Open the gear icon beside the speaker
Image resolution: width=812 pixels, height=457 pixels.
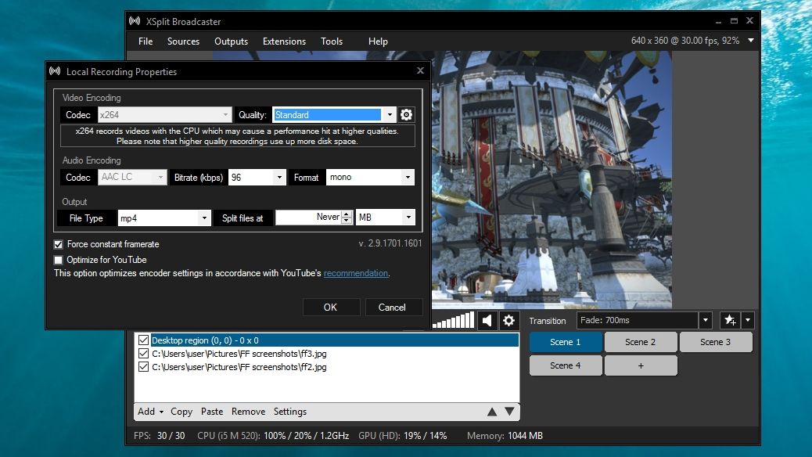[508, 320]
